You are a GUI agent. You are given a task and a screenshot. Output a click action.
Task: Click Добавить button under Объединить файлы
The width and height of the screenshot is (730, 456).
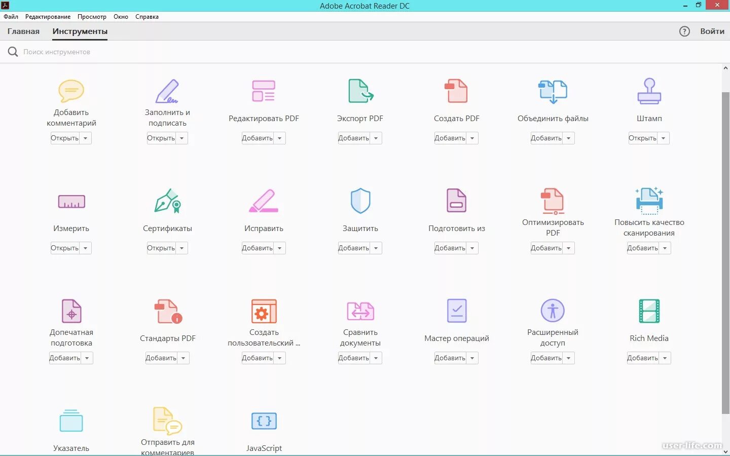pyautogui.click(x=546, y=138)
